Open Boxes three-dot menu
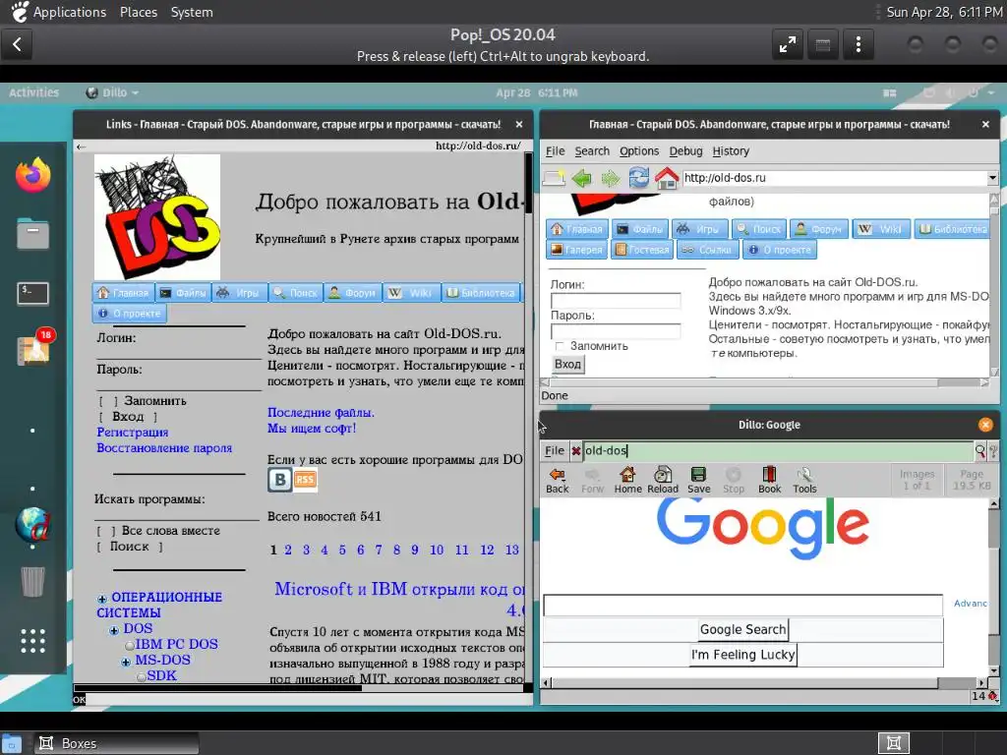The image size is (1007, 755). pos(858,44)
